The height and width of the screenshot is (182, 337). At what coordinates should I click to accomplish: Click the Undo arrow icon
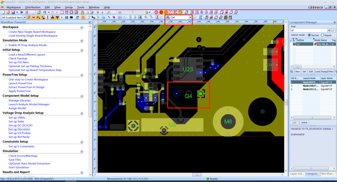[x=45, y=12]
